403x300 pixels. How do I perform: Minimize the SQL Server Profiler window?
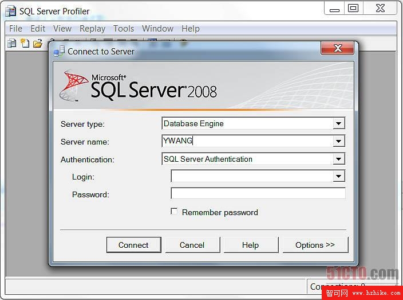[335, 9]
